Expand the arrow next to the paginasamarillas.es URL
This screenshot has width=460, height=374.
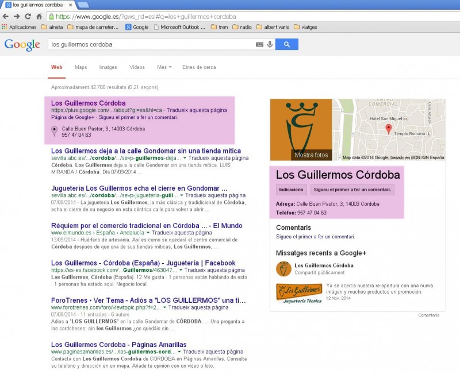[x=179, y=352]
